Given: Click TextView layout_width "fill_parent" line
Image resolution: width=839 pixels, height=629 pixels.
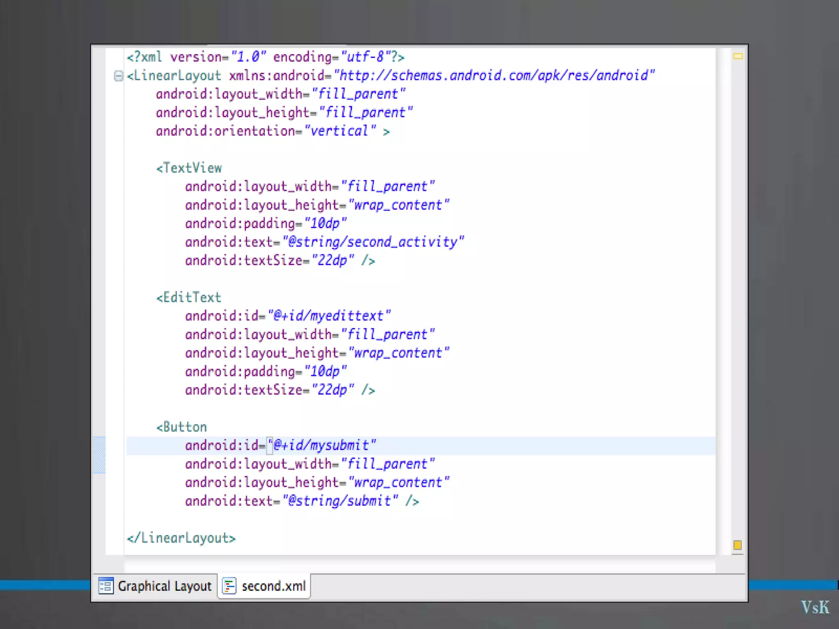Looking at the screenshot, I should click(310, 186).
